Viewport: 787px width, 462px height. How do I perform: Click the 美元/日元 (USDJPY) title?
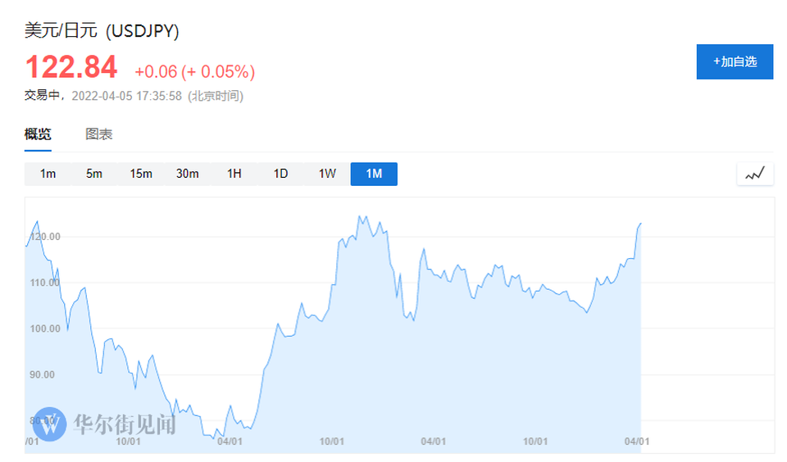(x=102, y=31)
